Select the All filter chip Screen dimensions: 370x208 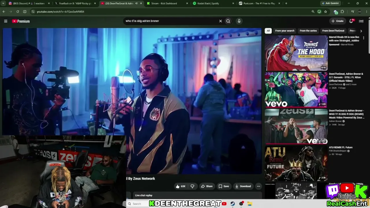(268, 31)
